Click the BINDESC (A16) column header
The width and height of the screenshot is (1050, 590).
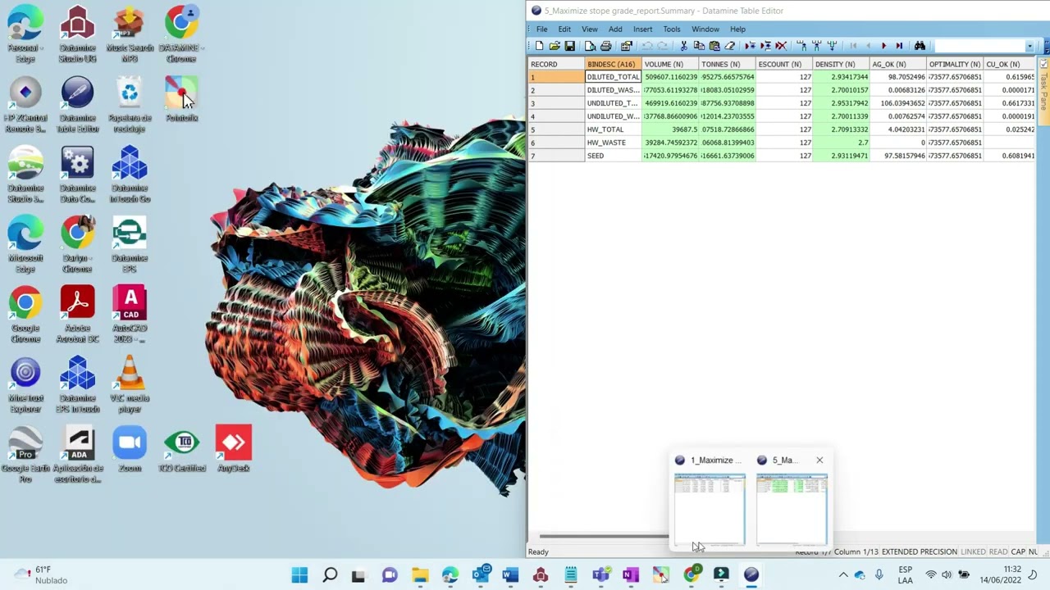click(x=614, y=64)
